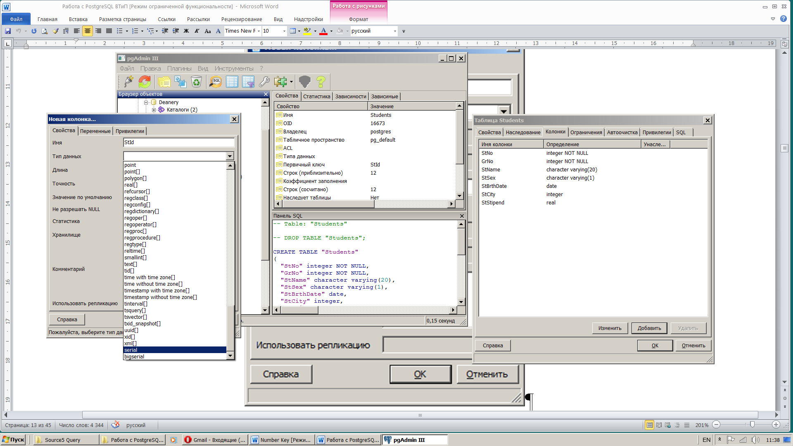Activate the Format Painter brush
This screenshot has height=446, width=793.
(55, 31)
